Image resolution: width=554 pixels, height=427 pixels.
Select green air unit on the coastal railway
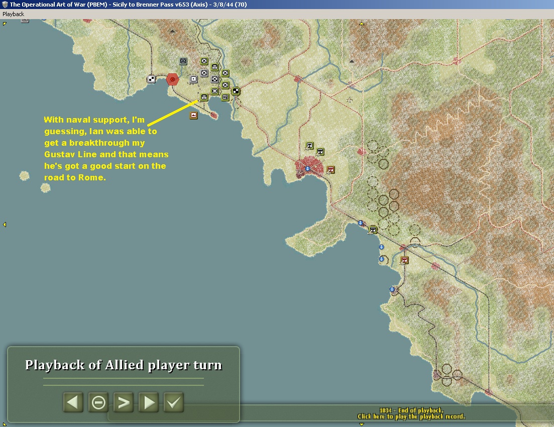(x=373, y=230)
